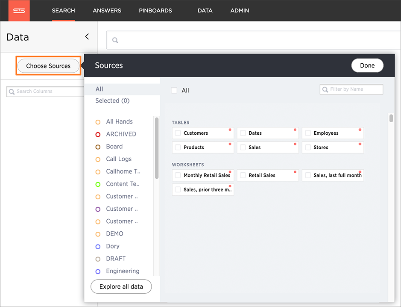The width and height of the screenshot is (401, 307).
Task: Check the Dates table checkbox
Action: [243, 133]
